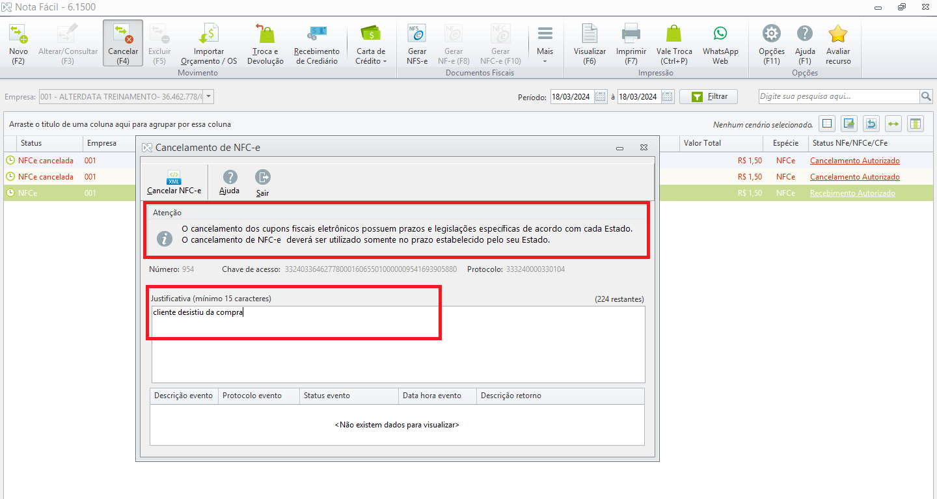
Task: Expand the Carta de Crédito dropdown
Action: pos(371,44)
